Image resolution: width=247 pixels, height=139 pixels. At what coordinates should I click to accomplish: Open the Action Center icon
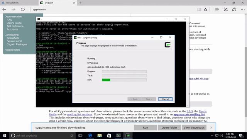tap(241, 136)
